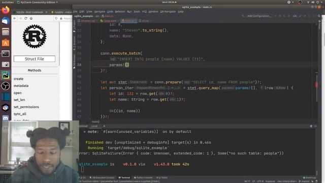Click the 4 spaces indent status entry
Viewport: 325px width, 183px height.
pos(270,181)
